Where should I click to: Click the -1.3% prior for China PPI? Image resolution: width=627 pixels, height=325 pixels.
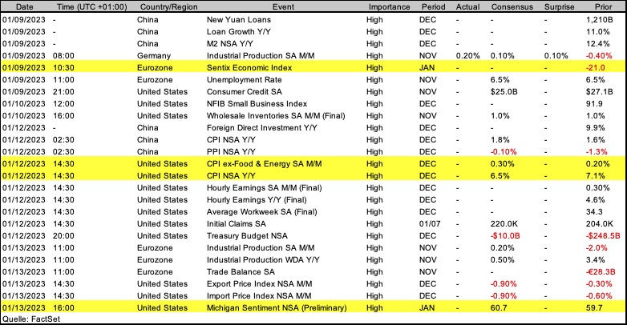597,152
